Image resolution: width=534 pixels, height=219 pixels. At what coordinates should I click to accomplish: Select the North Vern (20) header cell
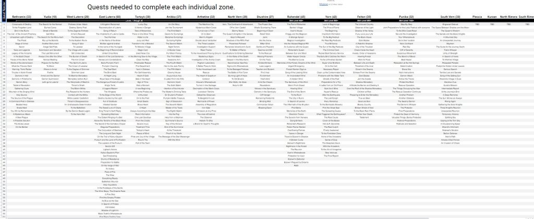click(238, 17)
